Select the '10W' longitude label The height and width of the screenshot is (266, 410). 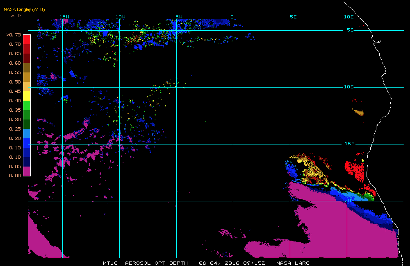pos(121,17)
